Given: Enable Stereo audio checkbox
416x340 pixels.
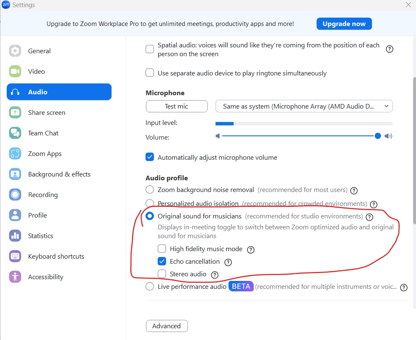Looking at the screenshot, I should [x=162, y=274].
